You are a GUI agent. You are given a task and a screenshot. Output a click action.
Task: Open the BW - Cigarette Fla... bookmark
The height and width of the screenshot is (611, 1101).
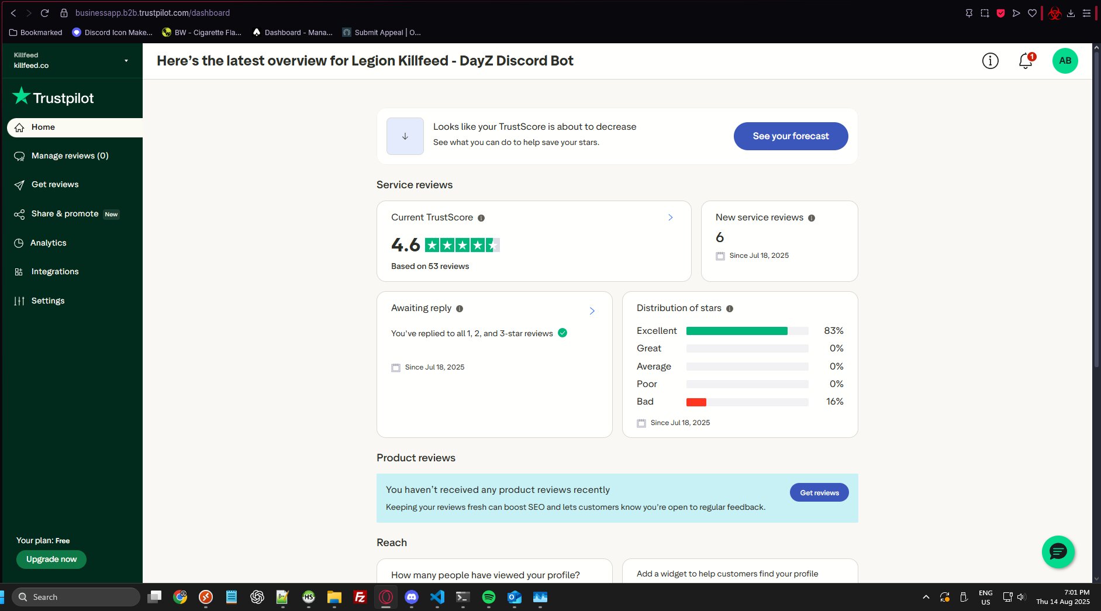coord(202,33)
